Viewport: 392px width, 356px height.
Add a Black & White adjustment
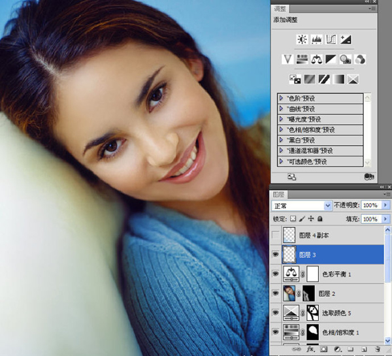click(331, 59)
